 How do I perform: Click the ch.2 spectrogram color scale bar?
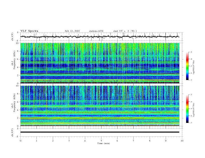(187, 109)
